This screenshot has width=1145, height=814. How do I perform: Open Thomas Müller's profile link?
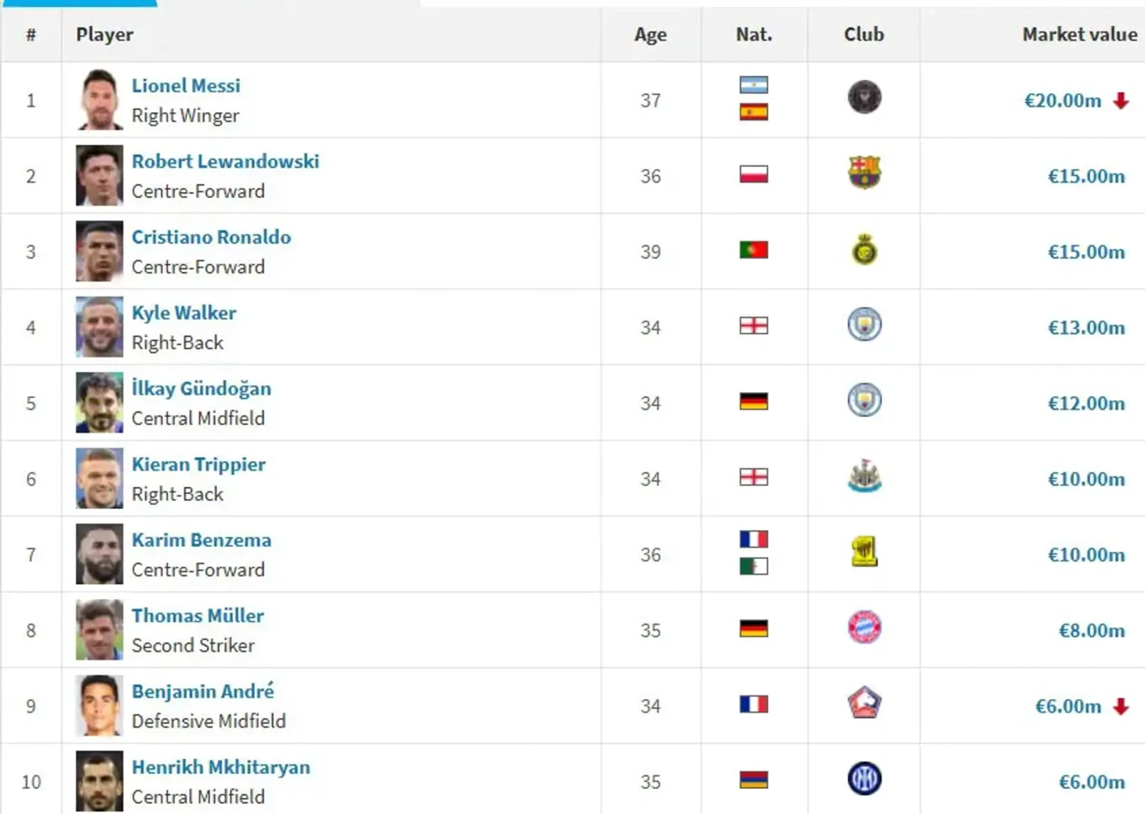tap(198, 616)
